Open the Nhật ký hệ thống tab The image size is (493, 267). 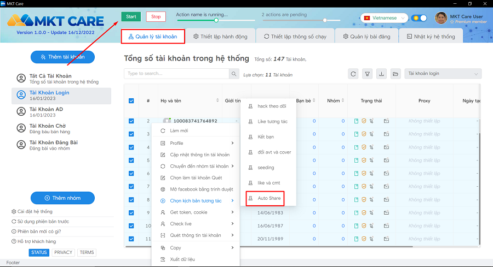pos(431,37)
